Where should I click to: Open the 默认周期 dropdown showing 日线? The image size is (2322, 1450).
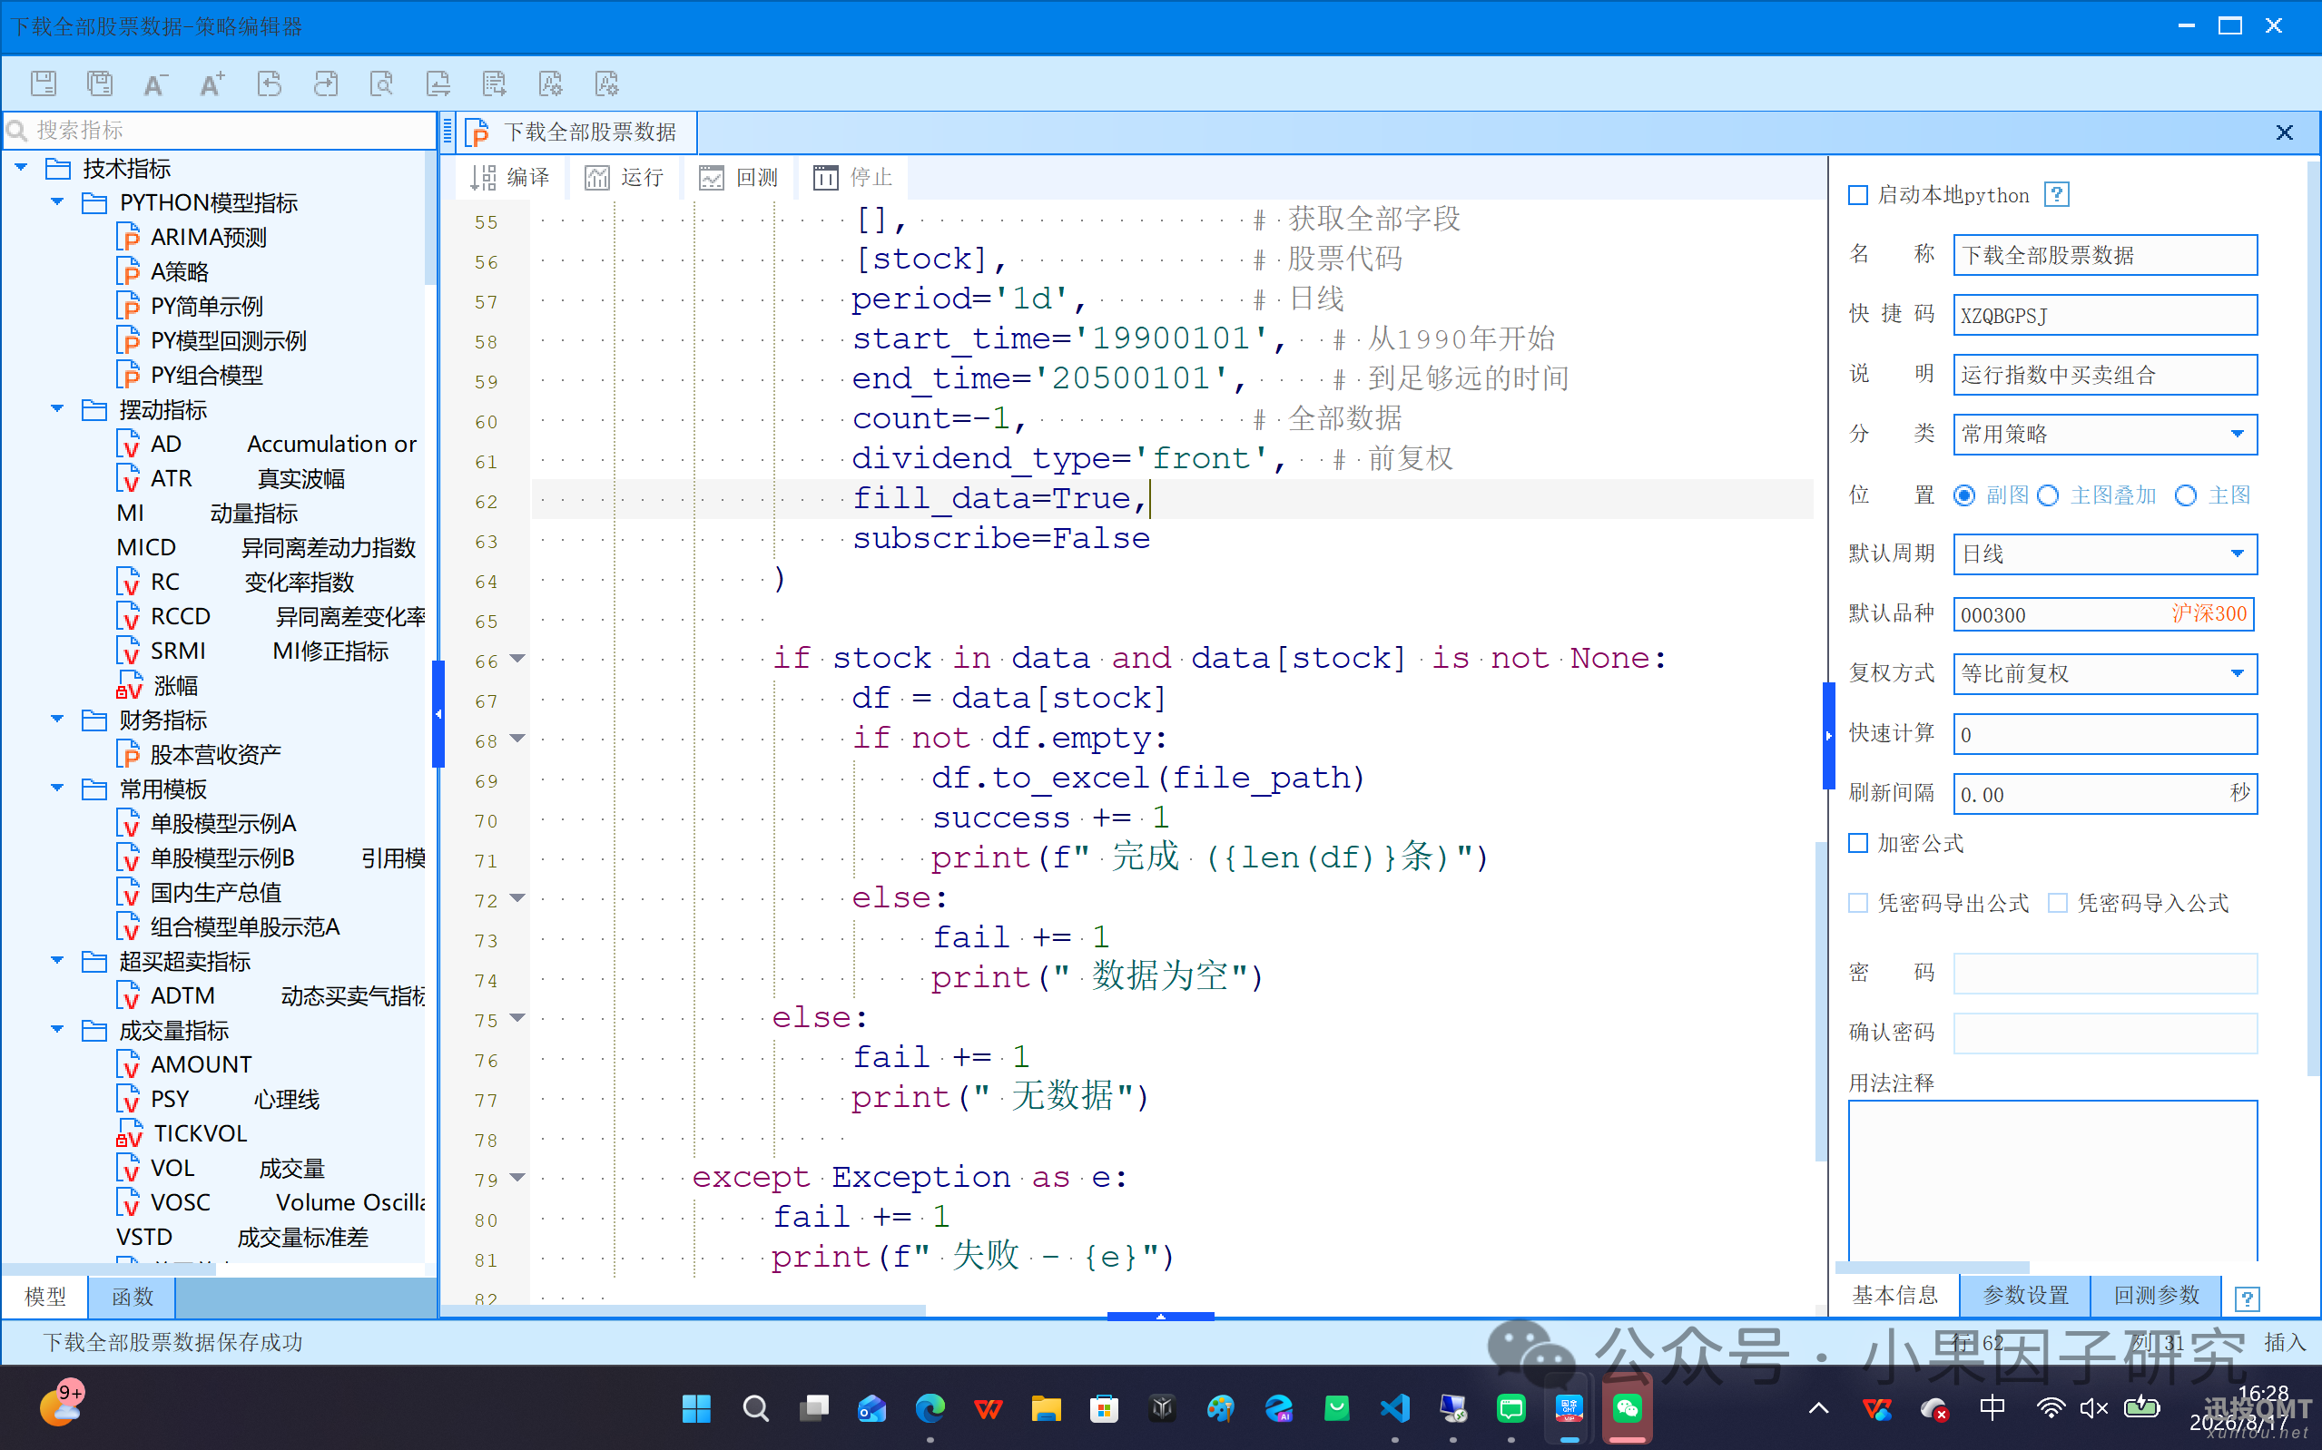[x=2105, y=554]
